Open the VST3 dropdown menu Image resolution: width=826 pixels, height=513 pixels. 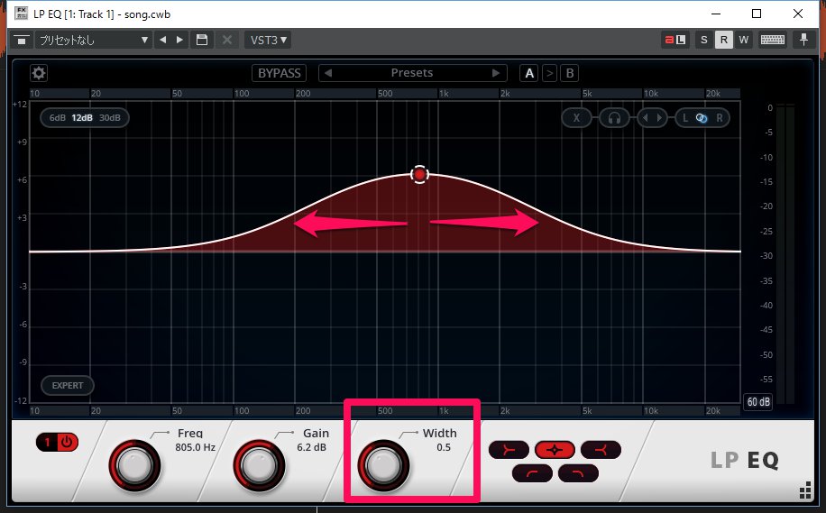coord(268,40)
